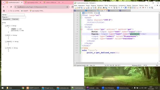Open the ChatGPT bookmark
Image resolution: width=160 pixels, height=90 pixels.
[x=24, y=11]
